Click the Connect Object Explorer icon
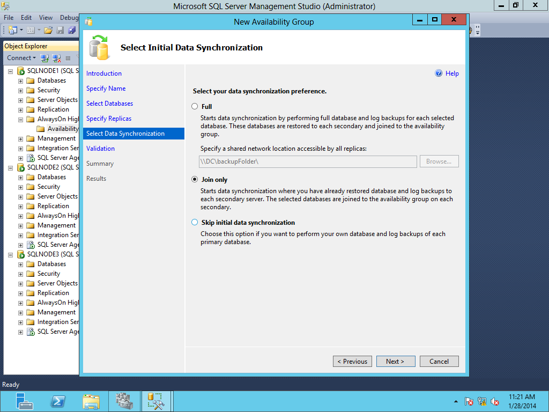Screen dimensions: 549x412 tap(44, 58)
